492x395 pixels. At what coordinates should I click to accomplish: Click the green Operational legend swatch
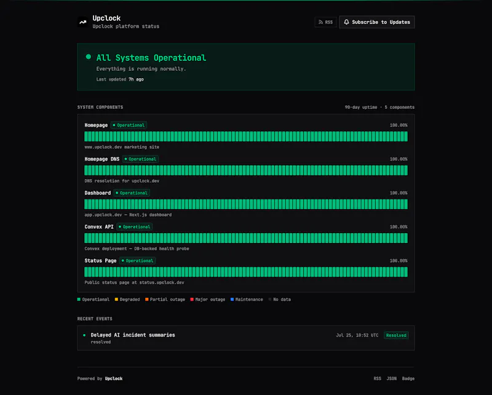(x=79, y=299)
